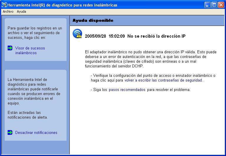This screenshot has height=156, width=226.
Task: Click link volver a escribir las contraseñas de seguridad
Action: (163, 80)
